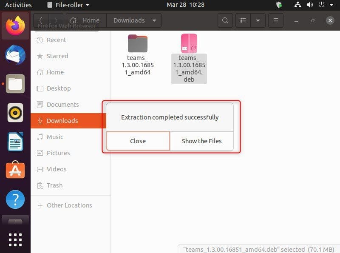Show the applications grid
340x253 pixels.
pyautogui.click(x=15, y=239)
